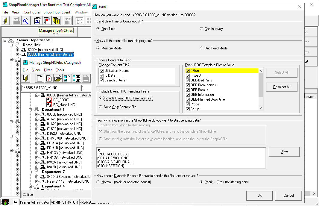Click OK to confirm the Send dialog
319x206 pixels.
(259, 196)
